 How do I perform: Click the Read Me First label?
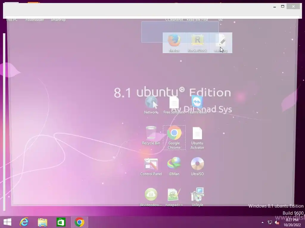197,20
